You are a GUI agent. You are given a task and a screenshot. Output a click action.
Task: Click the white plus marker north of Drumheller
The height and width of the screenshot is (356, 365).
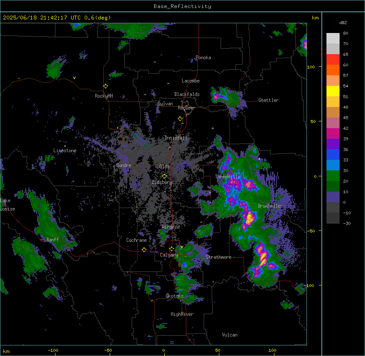259,159
